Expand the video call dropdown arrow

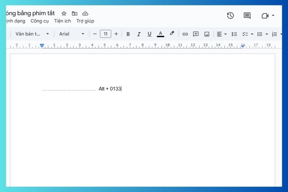(273, 15)
